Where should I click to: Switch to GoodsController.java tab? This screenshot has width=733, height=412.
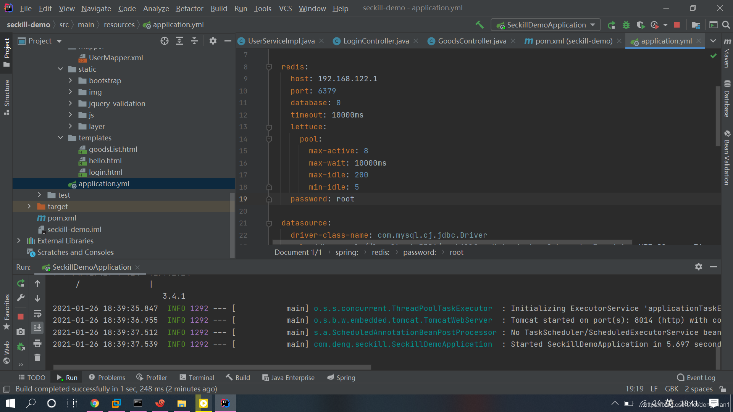coord(472,41)
